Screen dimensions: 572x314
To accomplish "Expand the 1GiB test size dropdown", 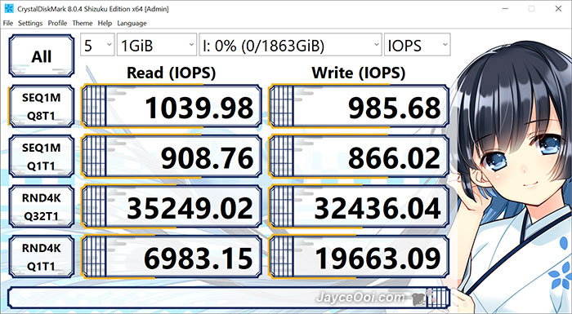I will 157,45.
